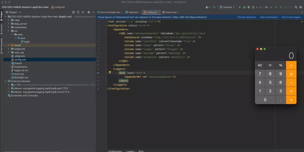
Task: Collapse all in Project panel
Action: click(x=83, y=12)
